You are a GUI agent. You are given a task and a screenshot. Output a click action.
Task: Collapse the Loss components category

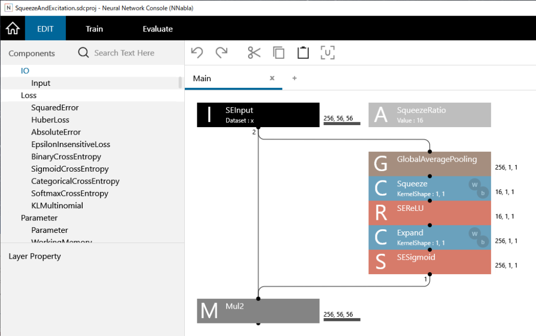click(x=29, y=95)
